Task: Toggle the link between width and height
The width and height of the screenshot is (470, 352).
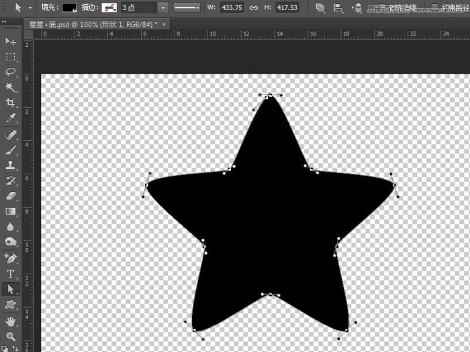Action: click(254, 7)
